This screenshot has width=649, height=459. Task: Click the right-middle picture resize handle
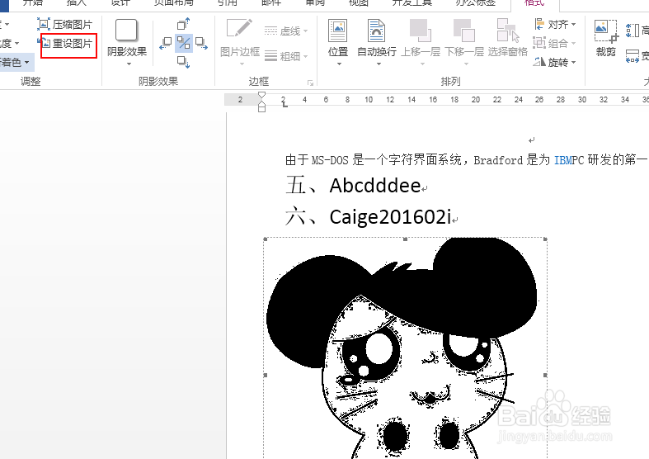click(x=546, y=376)
